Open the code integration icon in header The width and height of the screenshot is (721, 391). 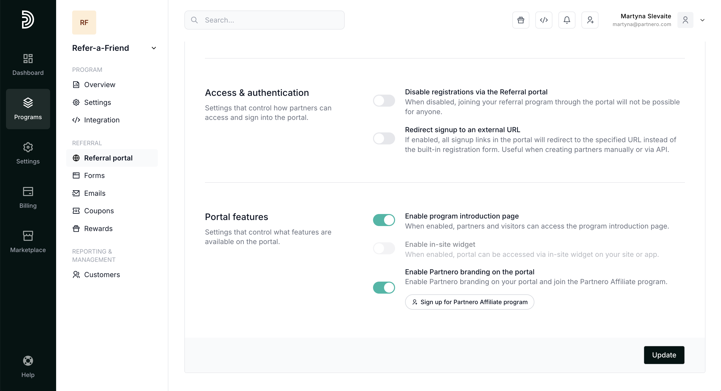(x=544, y=20)
